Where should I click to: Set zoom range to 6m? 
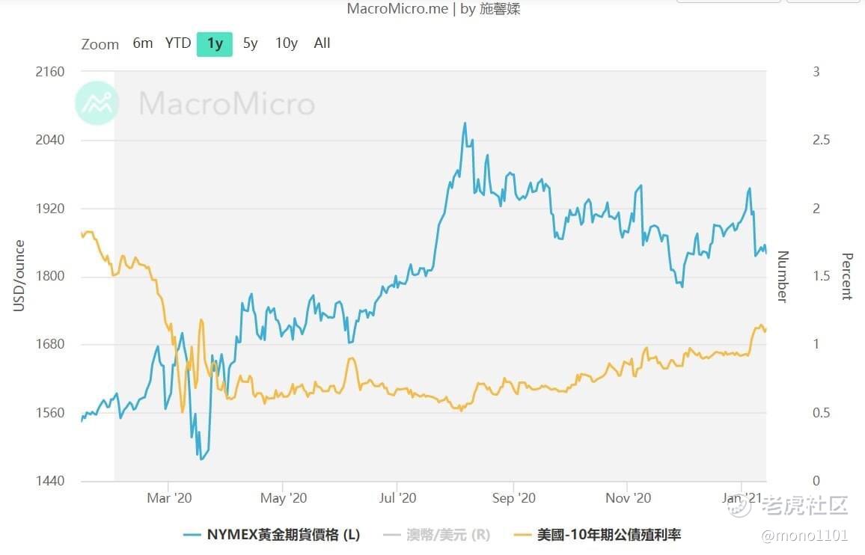(142, 43)
